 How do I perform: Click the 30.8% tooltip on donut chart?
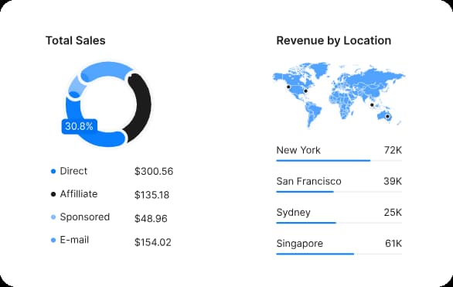coord(80,126)
